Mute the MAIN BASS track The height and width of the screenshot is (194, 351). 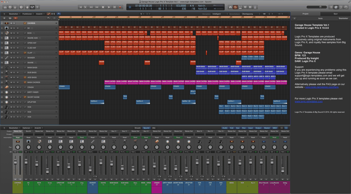tap(11, 68)
